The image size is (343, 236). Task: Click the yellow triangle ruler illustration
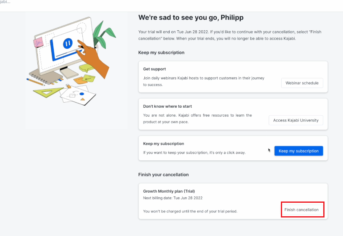pyautogui.click(x=48, y=92)
